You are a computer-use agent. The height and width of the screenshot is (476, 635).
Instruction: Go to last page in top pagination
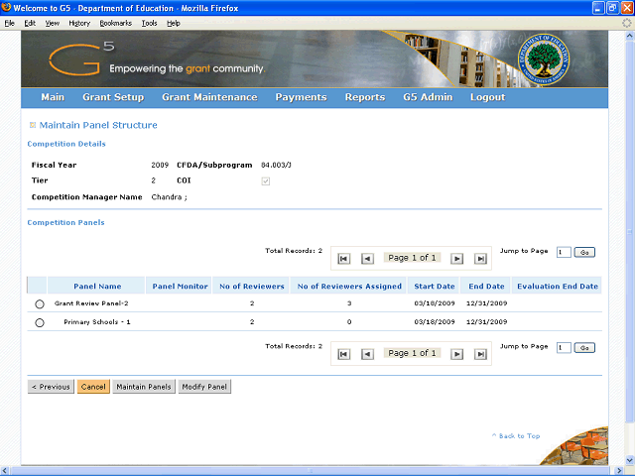(480, 259)
